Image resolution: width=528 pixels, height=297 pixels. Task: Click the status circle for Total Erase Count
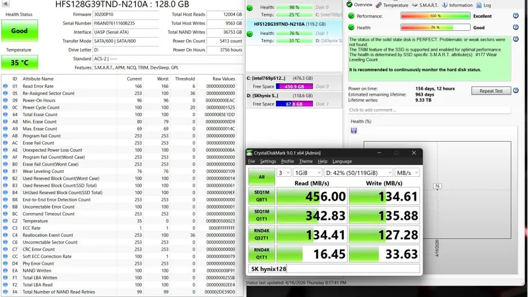tap(5, 114)
